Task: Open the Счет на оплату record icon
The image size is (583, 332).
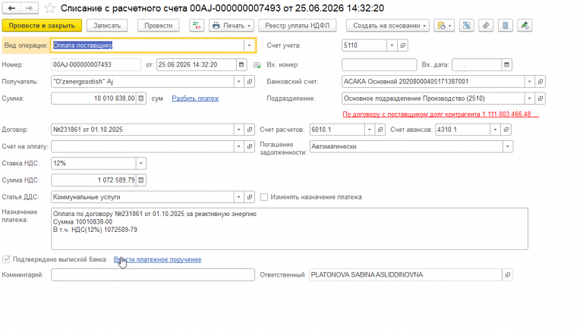Action: point(250,146)
